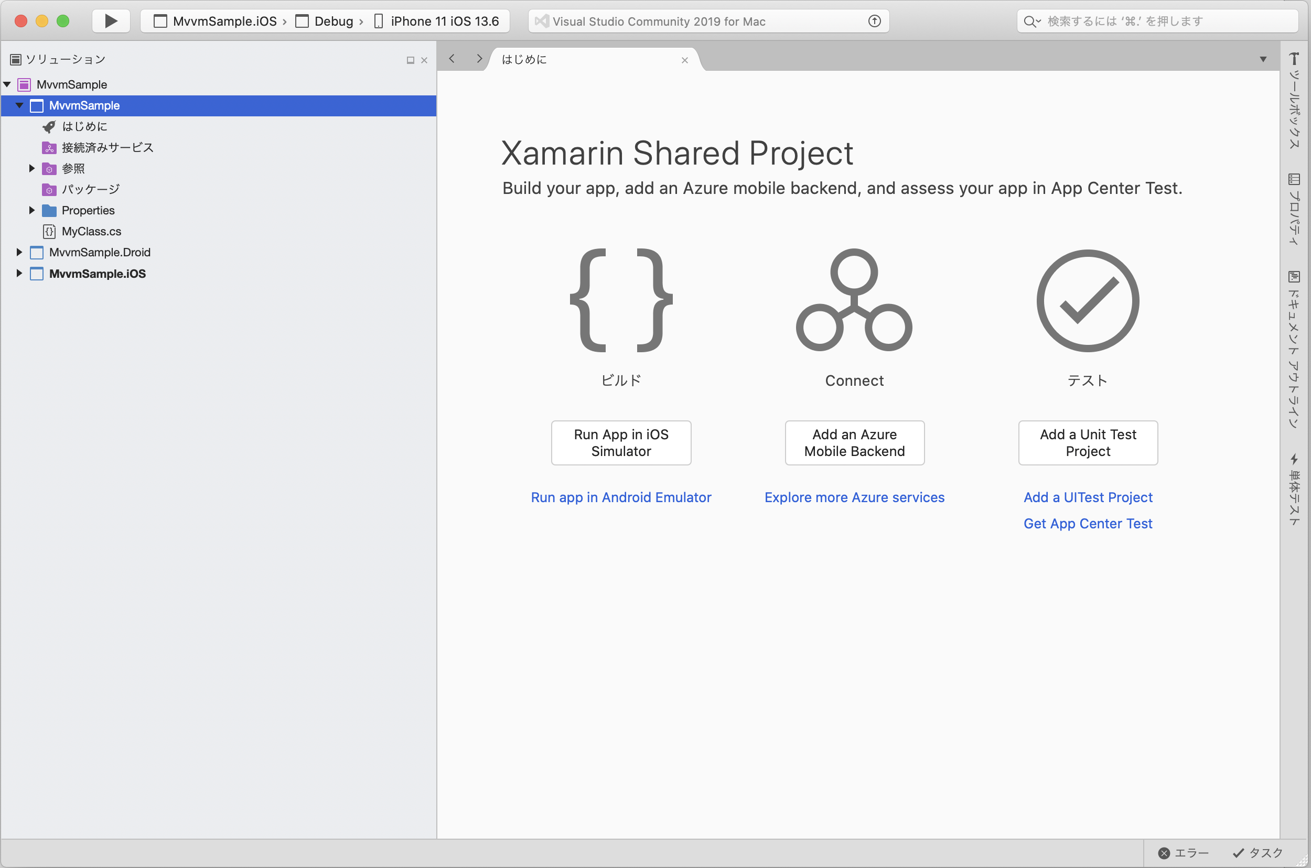Open the iPhone 11 iOS 13.6 device selector
Screen dimensions: 1311x868
tap(443, 21)
